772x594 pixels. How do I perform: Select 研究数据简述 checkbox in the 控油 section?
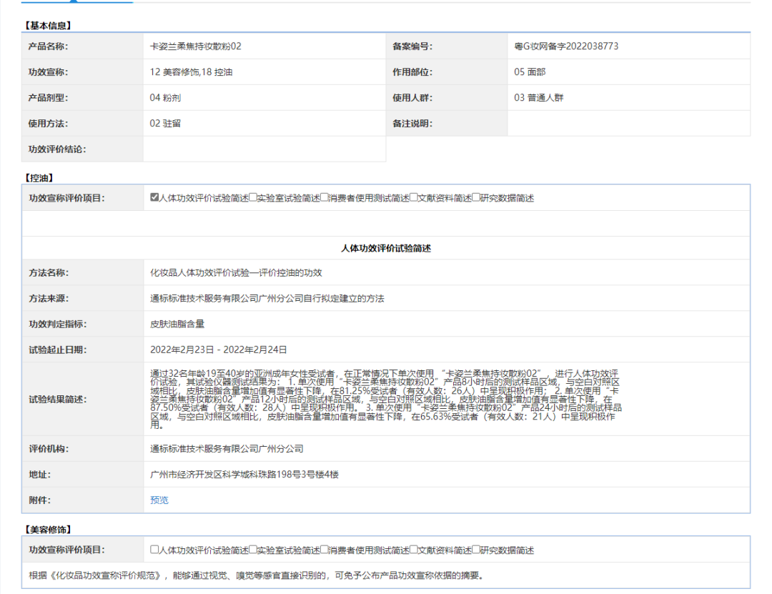tap(476, 198)
